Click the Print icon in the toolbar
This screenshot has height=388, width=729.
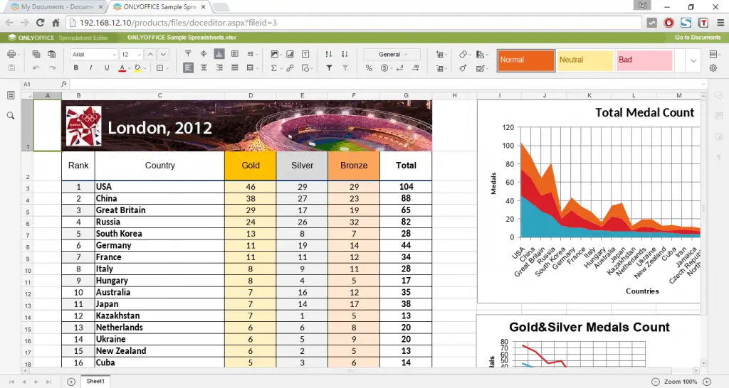click(x=11, y=55)
